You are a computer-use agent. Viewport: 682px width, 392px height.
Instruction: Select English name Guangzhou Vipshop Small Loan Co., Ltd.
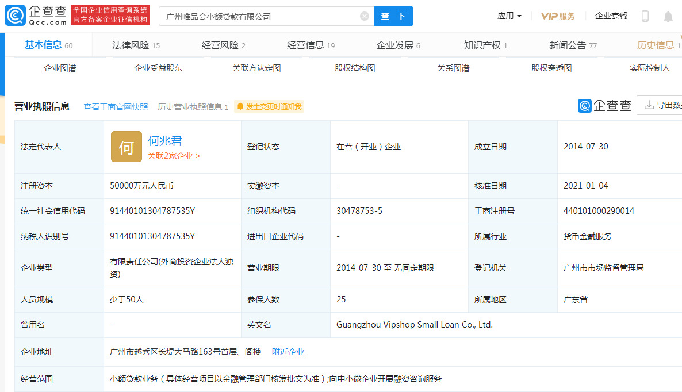point(415,325)
